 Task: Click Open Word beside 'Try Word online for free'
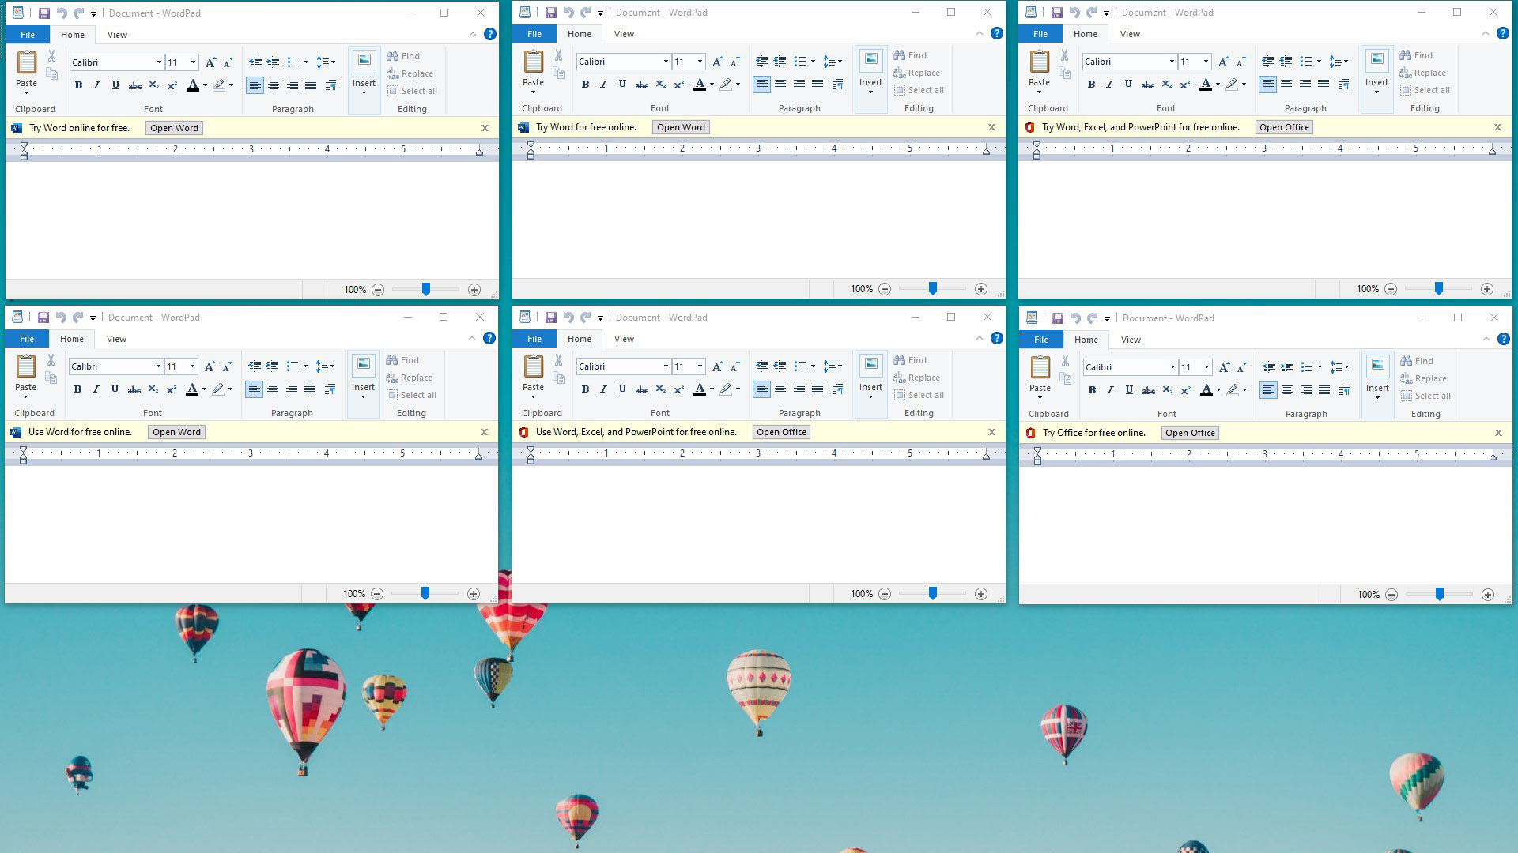(x=174, y=128)
